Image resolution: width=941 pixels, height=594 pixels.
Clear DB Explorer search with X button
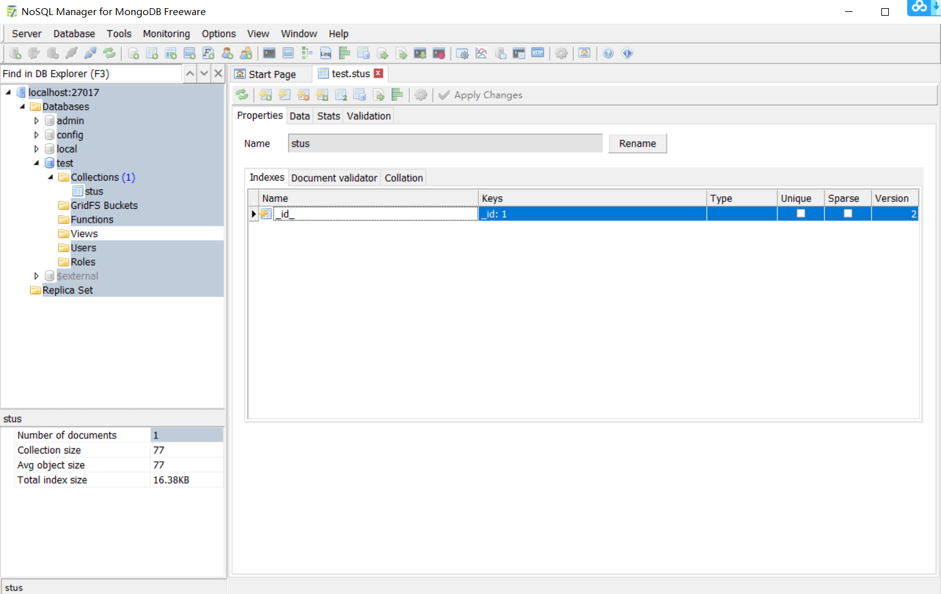pyautogui.click(x=218, y=73)
